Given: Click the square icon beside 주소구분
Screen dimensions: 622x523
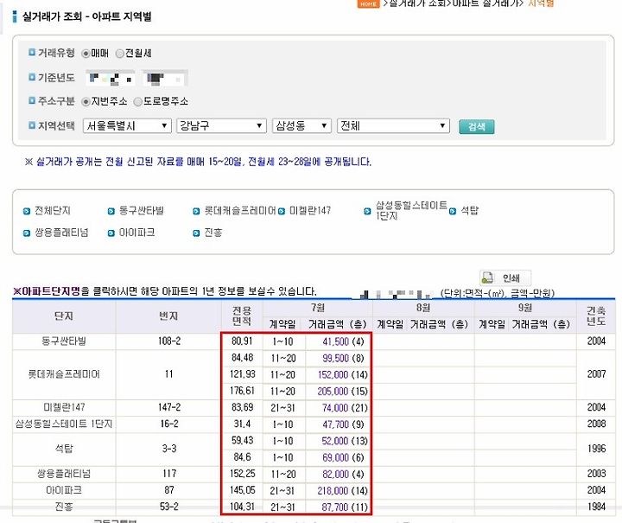Looking at the screenshot, I should click(x=32, y=100).
